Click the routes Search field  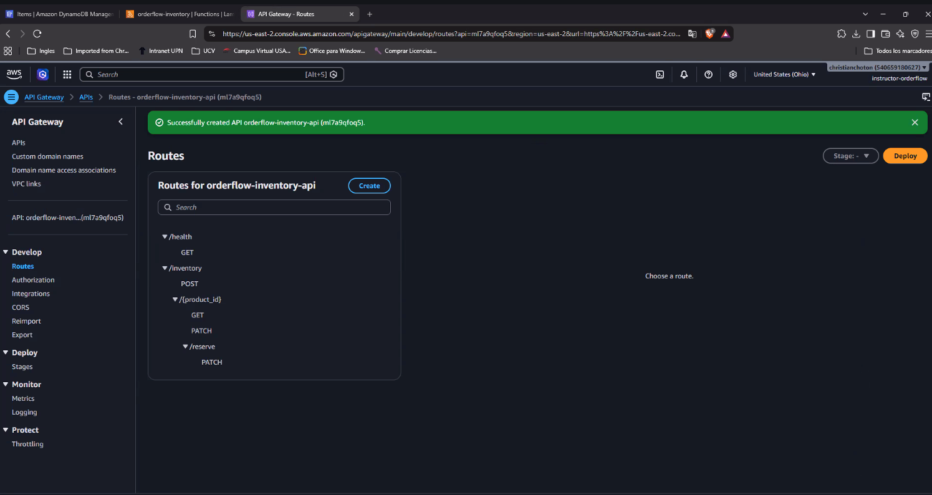coord(274,207)
